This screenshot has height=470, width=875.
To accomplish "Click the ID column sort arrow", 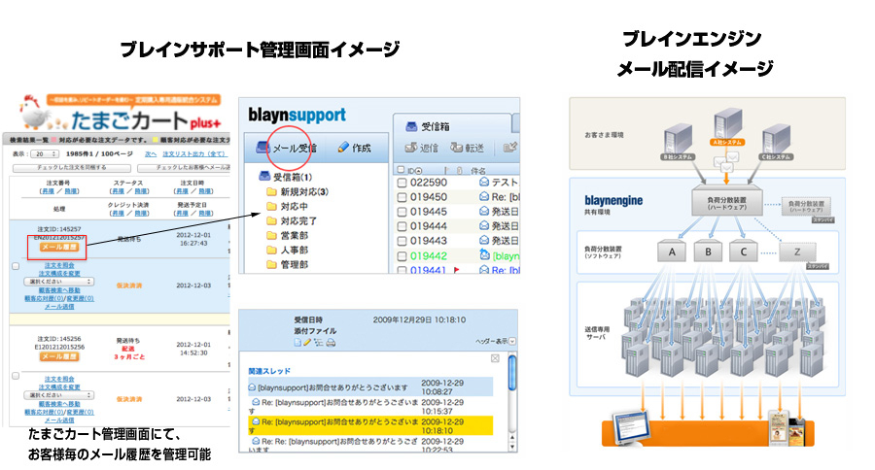I will pos(418,171).
